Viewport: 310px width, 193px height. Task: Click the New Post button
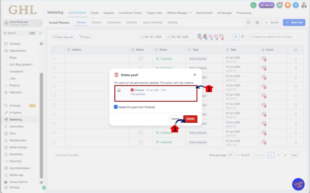294,22
